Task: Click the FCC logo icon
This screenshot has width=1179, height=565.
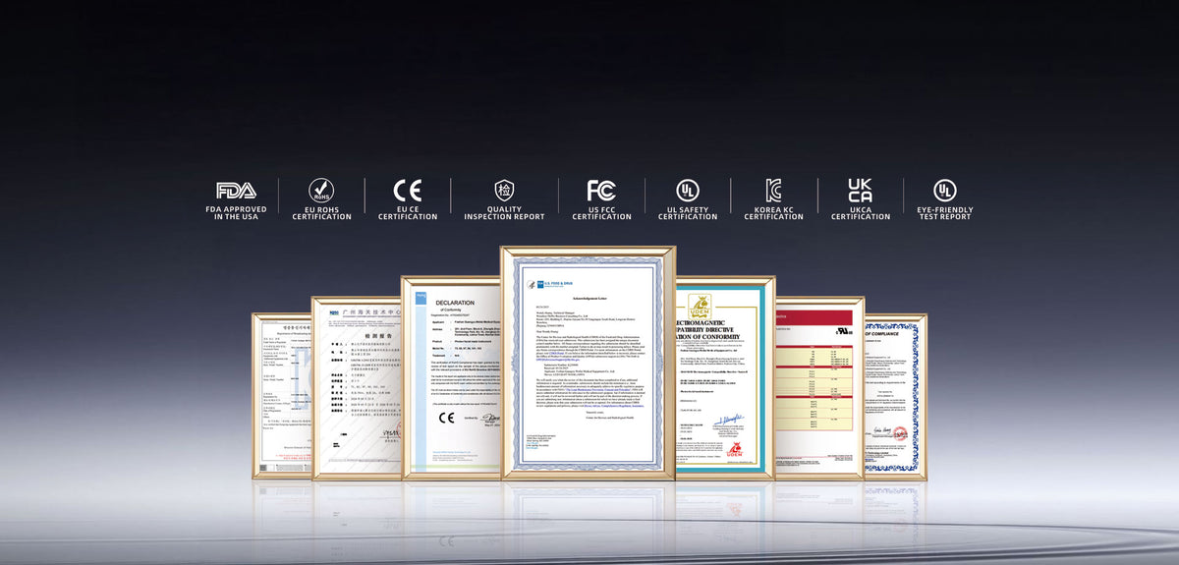Action: 601,191
